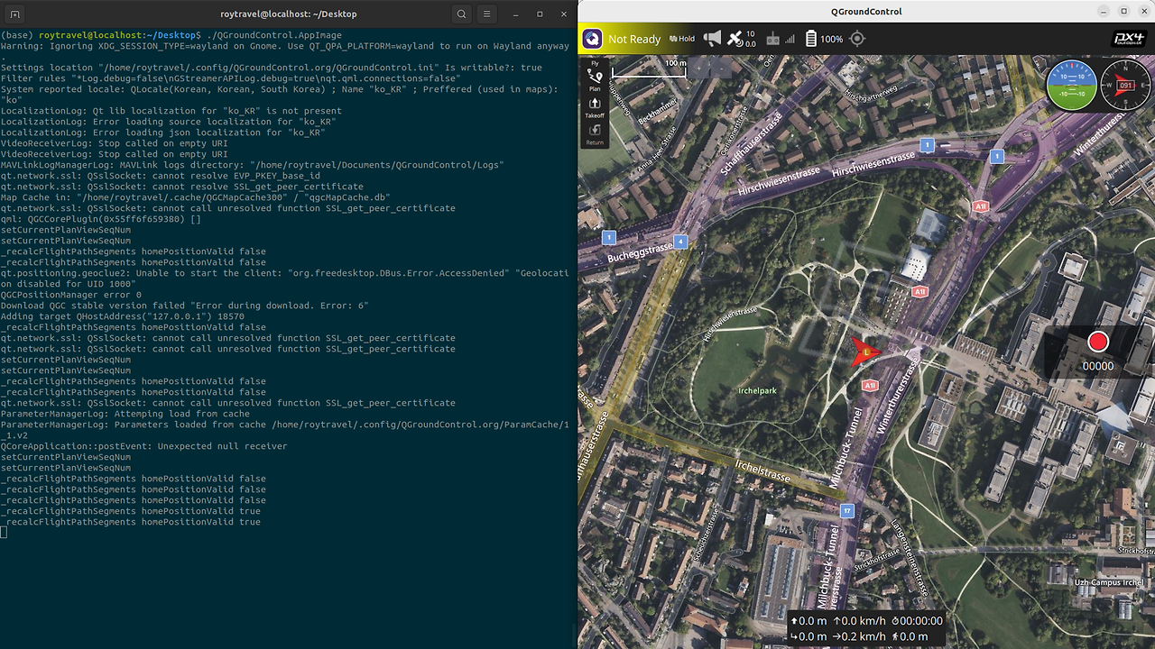Click the PX4 autopilot logo
1155x649 pixels.
(x=1130, y=39)
